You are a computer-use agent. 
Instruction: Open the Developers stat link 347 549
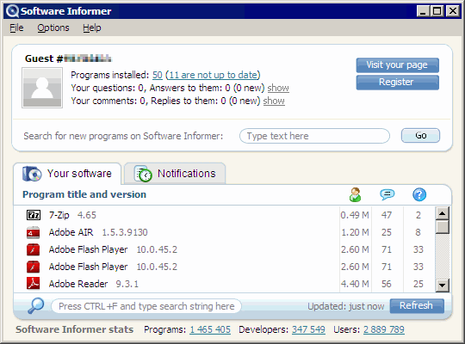pyautogui.click(x=308, y=329)
